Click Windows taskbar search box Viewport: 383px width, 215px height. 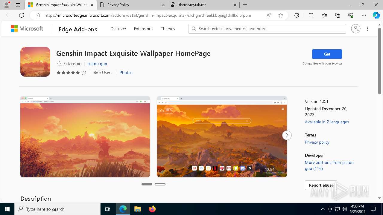(57, 209)
